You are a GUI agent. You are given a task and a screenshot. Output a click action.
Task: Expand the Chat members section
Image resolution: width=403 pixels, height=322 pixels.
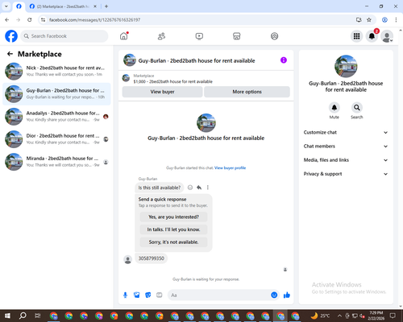pos(346,147)
